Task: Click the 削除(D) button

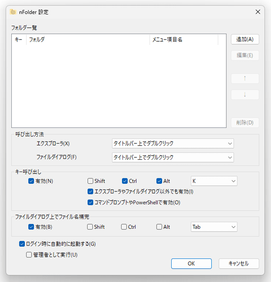Action: pyautogui.click(x=245, y=123)
